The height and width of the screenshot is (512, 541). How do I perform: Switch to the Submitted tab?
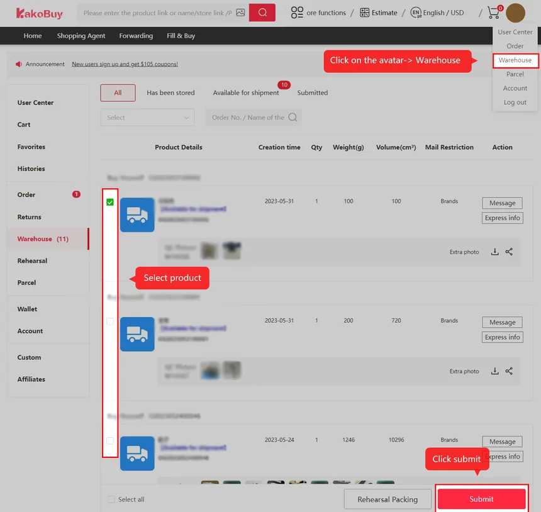point(312,93)
